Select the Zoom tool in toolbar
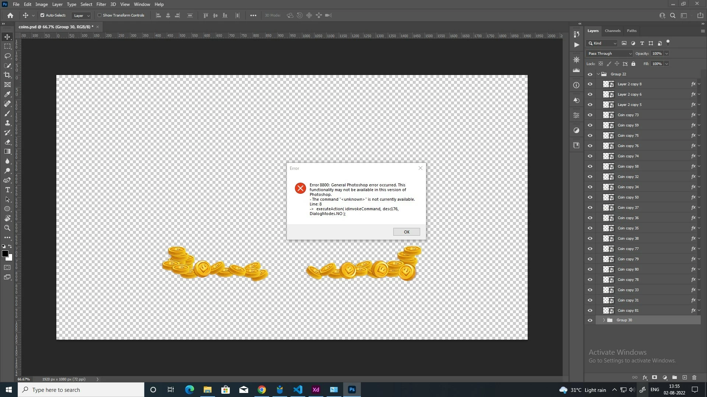The height and width of the screenshot is (397, 707). (7, 228)
